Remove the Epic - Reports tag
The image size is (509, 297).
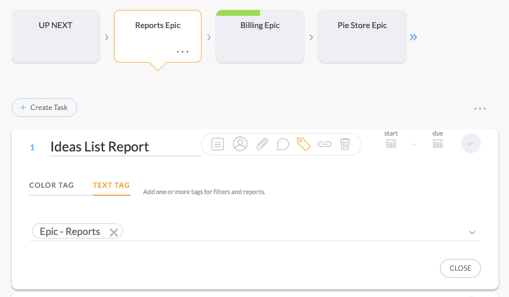click(x=113, y=233)
